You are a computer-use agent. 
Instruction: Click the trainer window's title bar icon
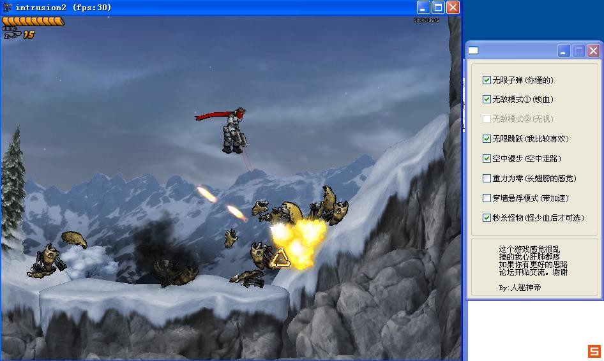point(474,51)
